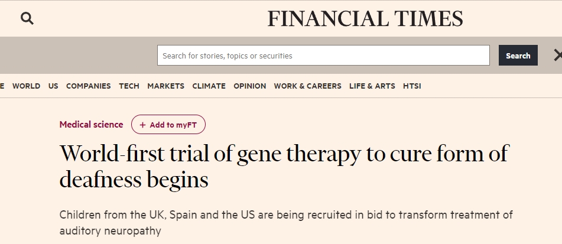The image size is (562, 244).
Task: Click the Medical science topic link
Action: tap(91, 125)
